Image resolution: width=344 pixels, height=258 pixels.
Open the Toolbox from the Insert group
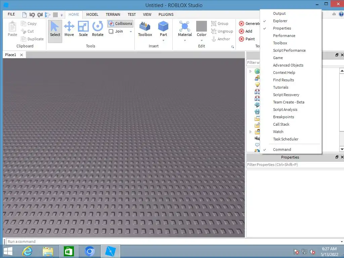(145, 29)
